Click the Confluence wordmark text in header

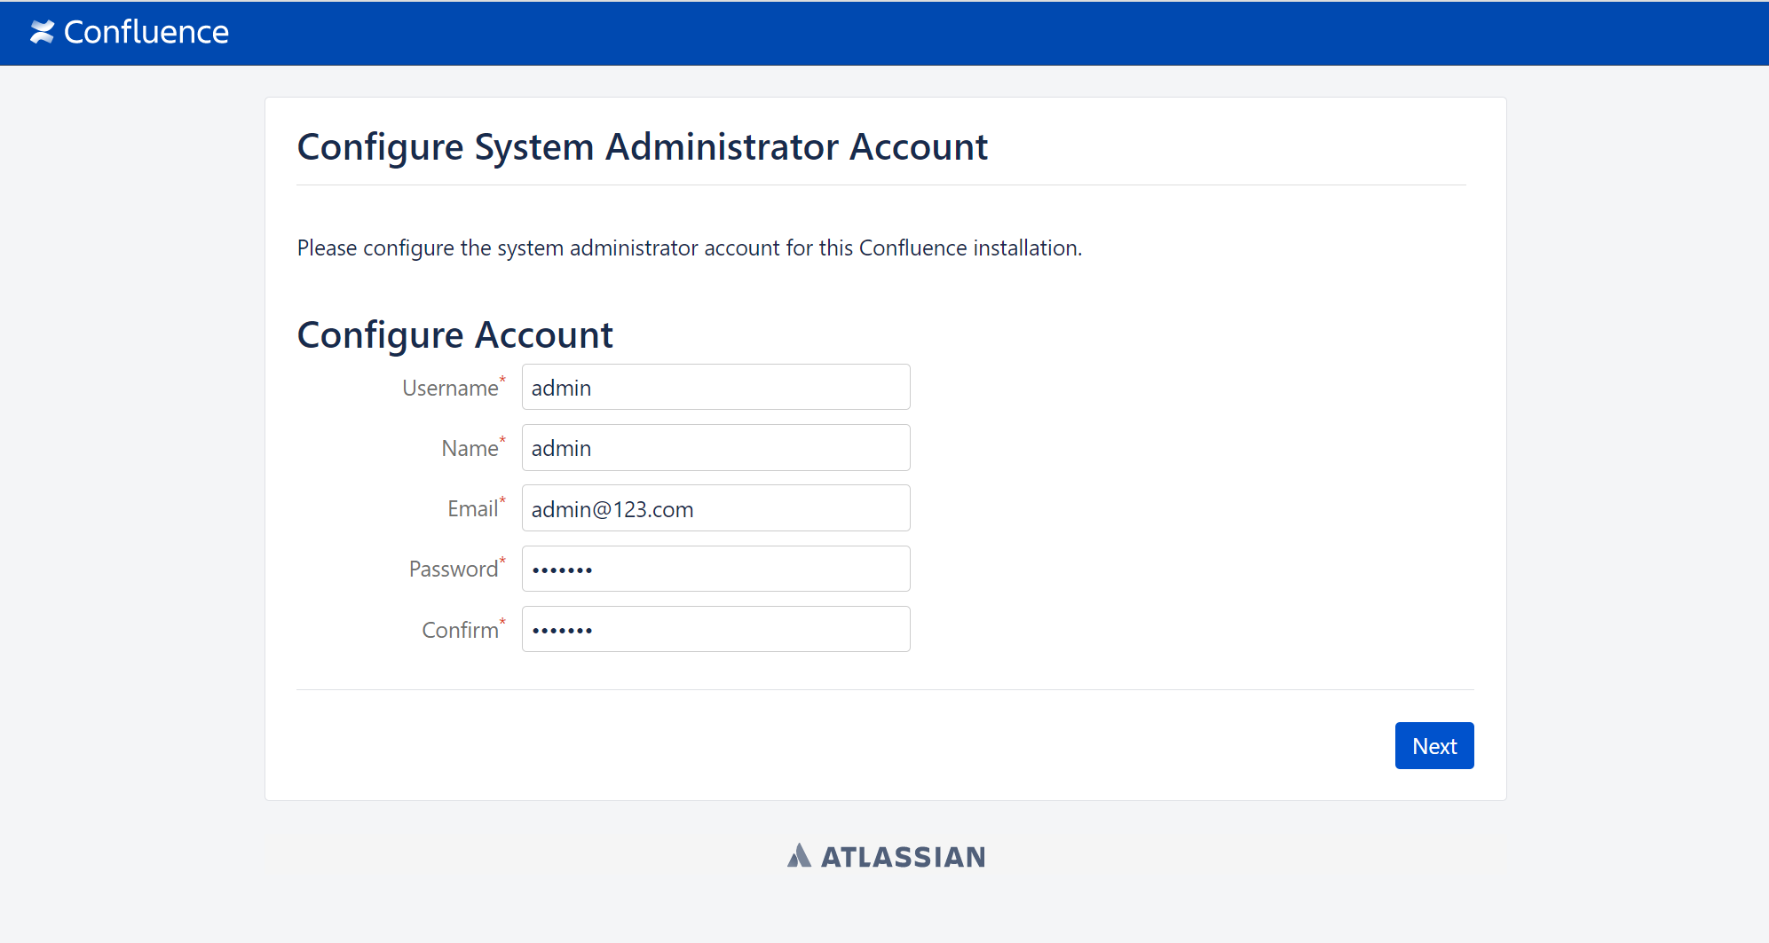pyautogui.click(x=146, y=32)
